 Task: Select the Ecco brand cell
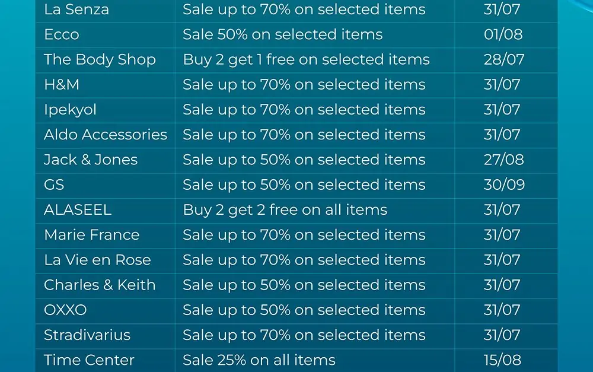(x=61, y=34)
